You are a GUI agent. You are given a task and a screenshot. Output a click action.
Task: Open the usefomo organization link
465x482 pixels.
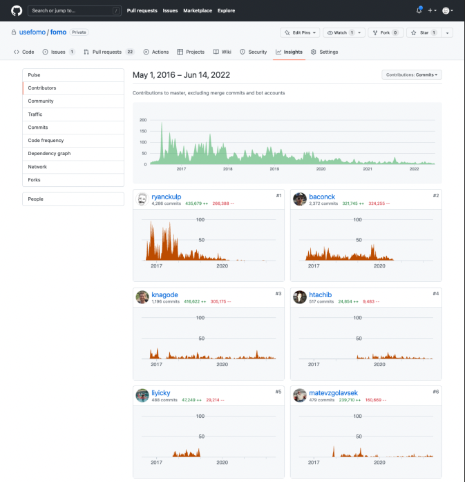pyautogui.click(x=32, y=32)
